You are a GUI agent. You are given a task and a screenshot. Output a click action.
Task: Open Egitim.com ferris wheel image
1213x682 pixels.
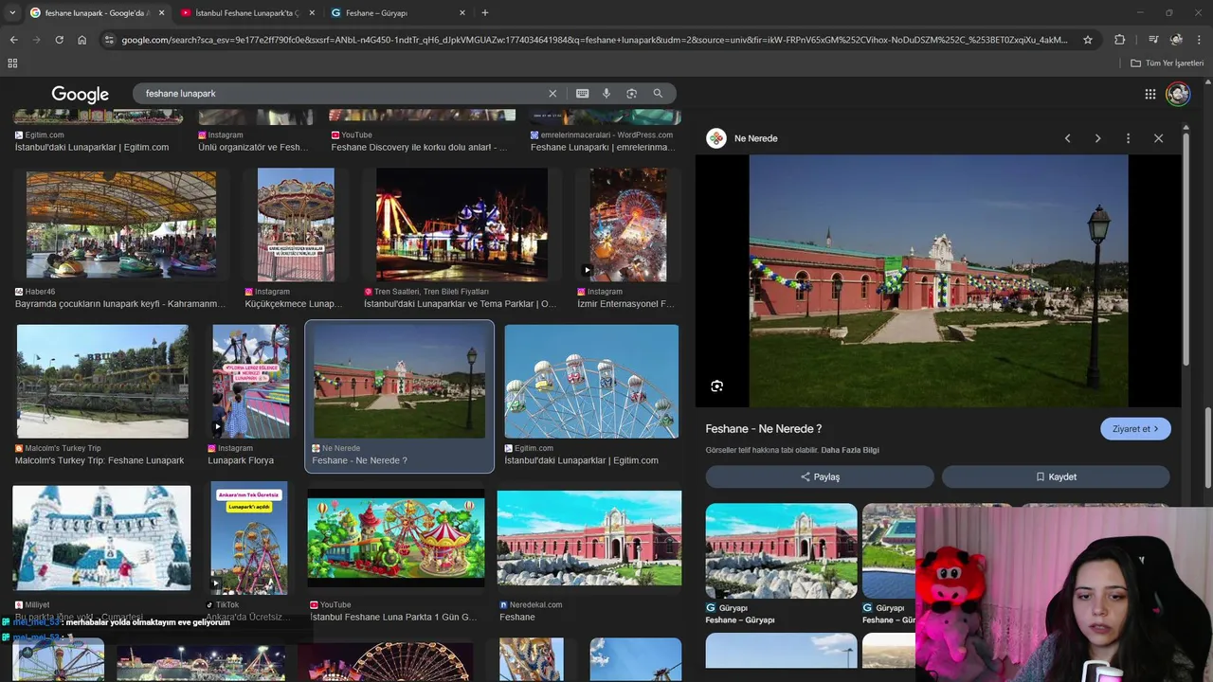tap(591, 382)
